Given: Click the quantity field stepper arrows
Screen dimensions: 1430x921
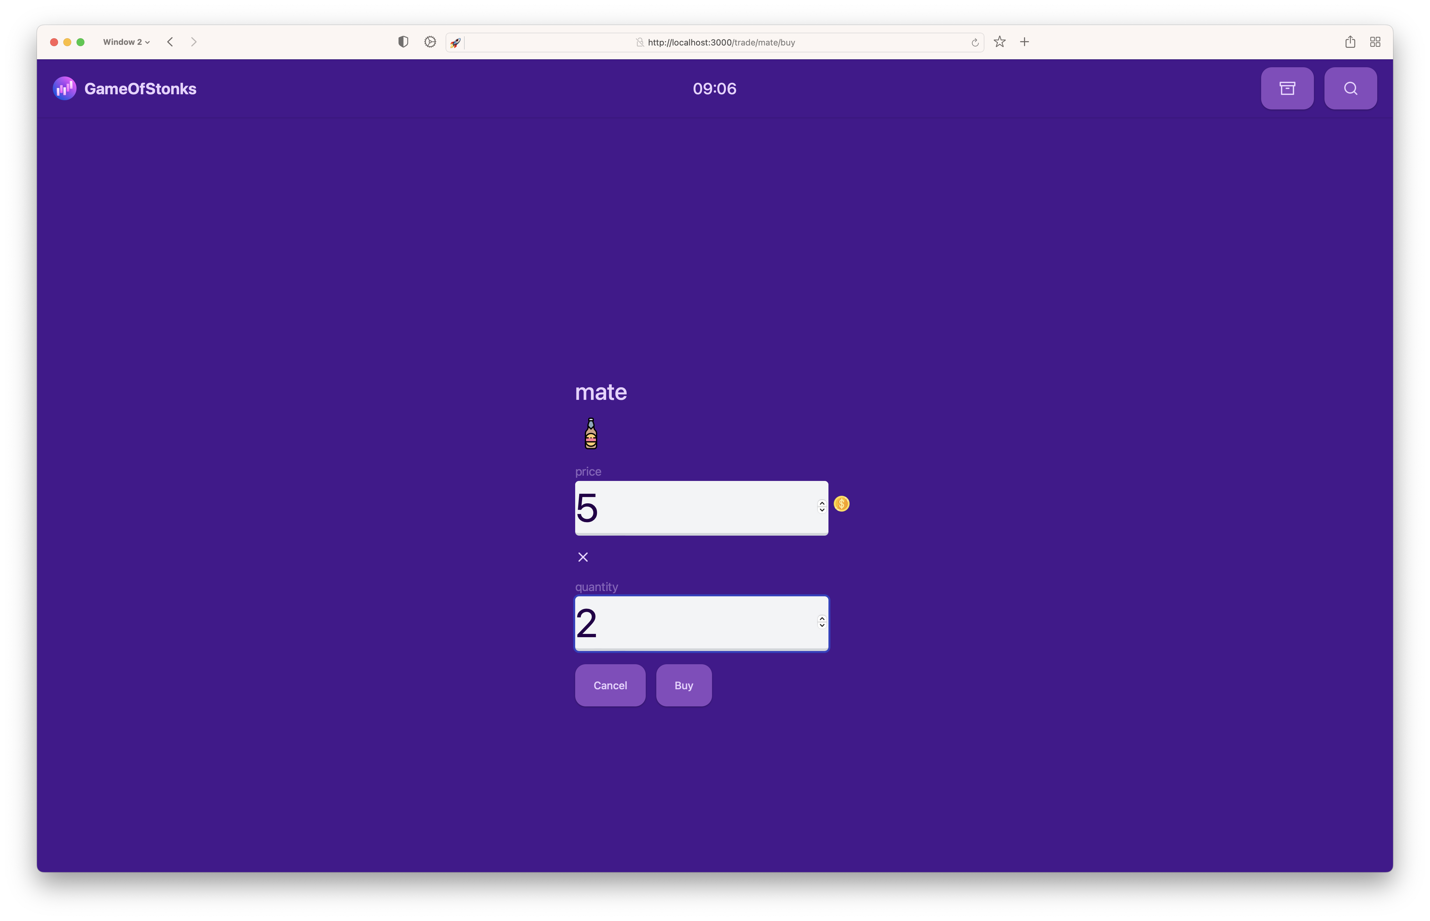Looking at the screenshot, I should click(822, 622).
